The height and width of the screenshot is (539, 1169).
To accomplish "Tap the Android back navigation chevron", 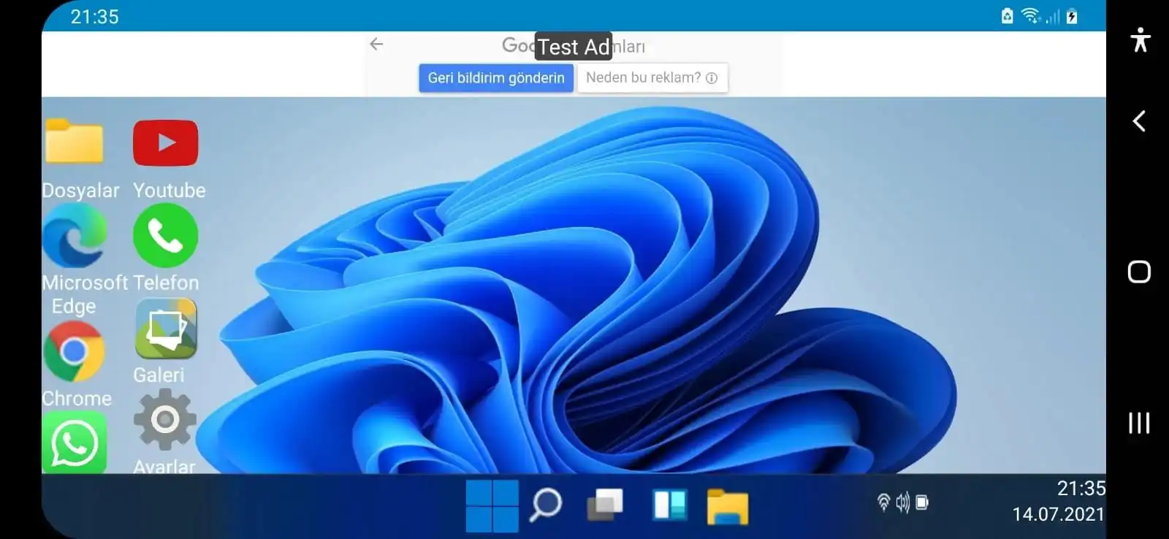I will [x=1139, y=121].
